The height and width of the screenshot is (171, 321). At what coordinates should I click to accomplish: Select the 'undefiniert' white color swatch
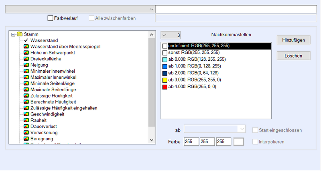(165, 46)
